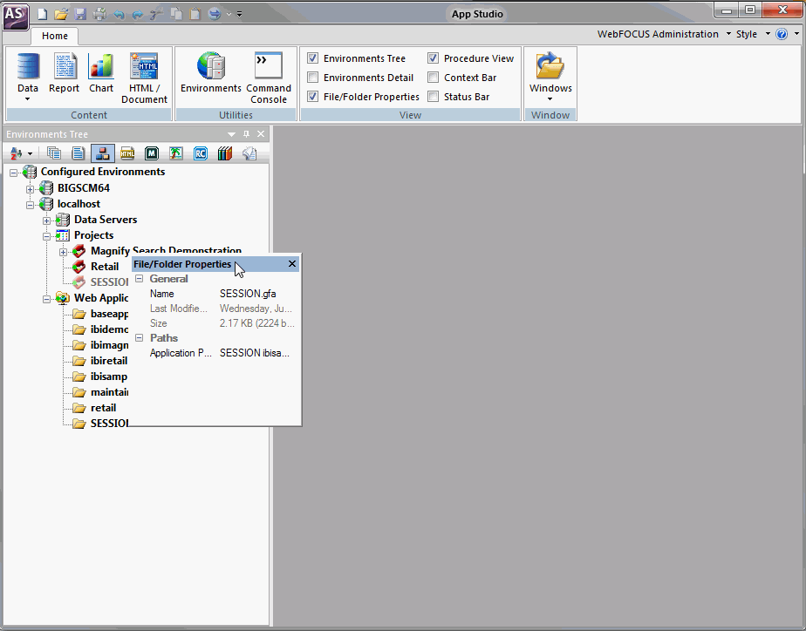This screenshot has height=631, width=806.
Task: Collapse the General section in properties
Action: tap(140, 279)
